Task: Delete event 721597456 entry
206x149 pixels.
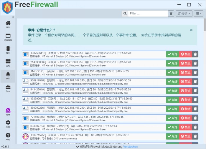Action: coord(195,118)
